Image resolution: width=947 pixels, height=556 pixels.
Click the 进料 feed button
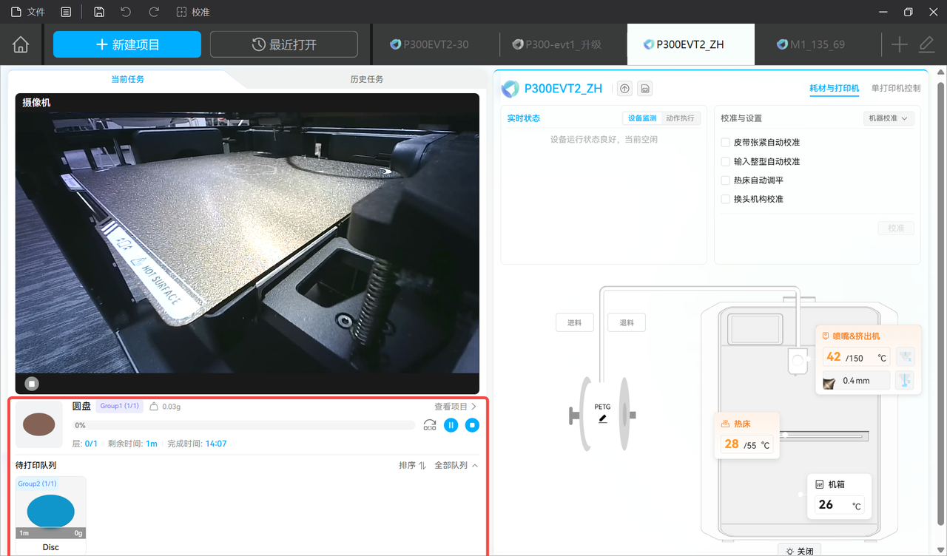(x=575, y=322)
